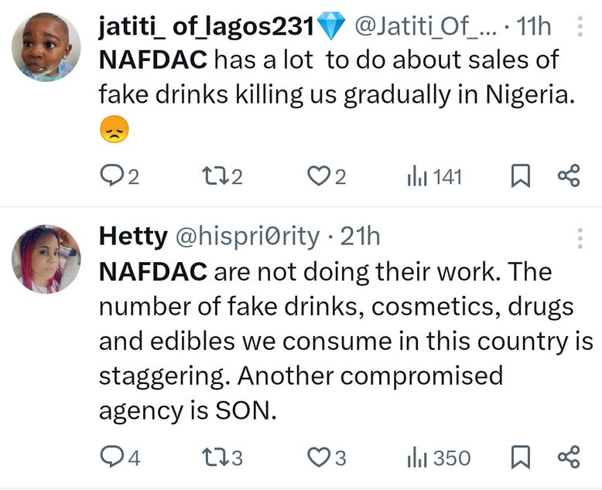Viewport: 602px width, 490px height.
Task: Share Hetty's tweet
Action: tap(569, 458)
